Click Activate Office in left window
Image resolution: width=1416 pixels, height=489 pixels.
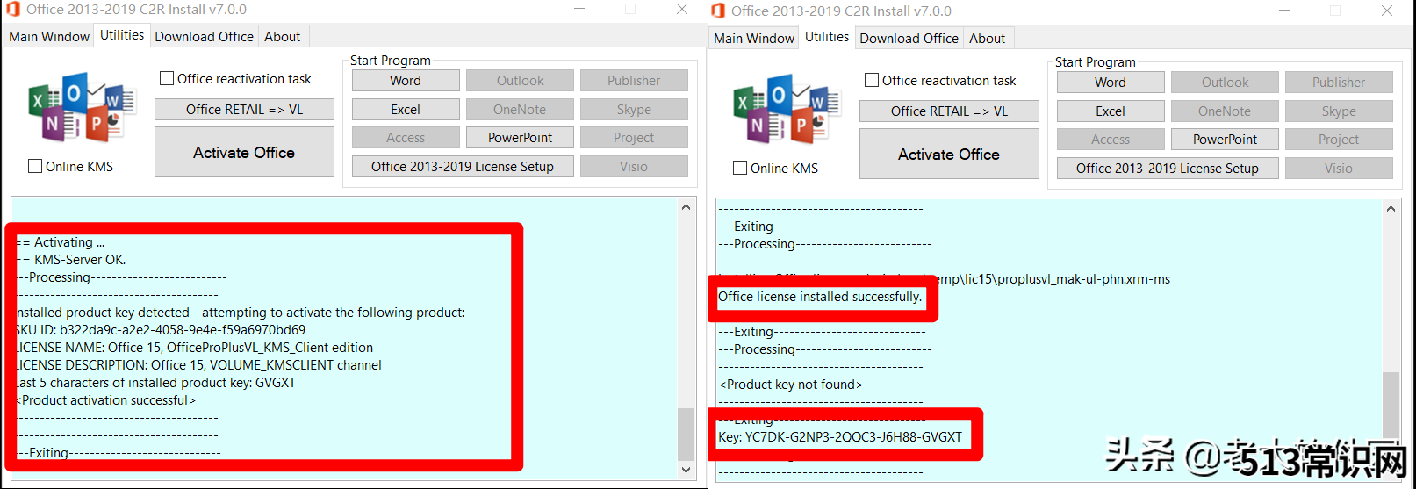click(244, 152)
